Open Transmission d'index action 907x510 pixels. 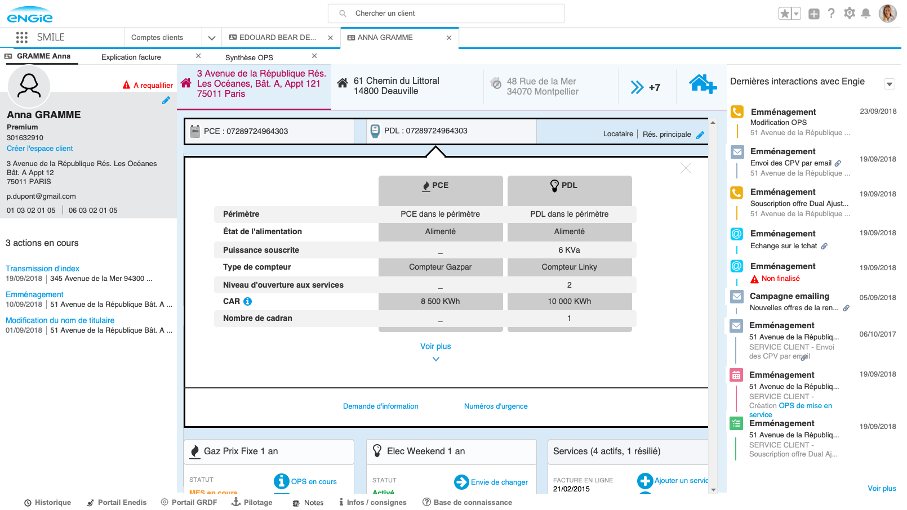click(42, 269)
